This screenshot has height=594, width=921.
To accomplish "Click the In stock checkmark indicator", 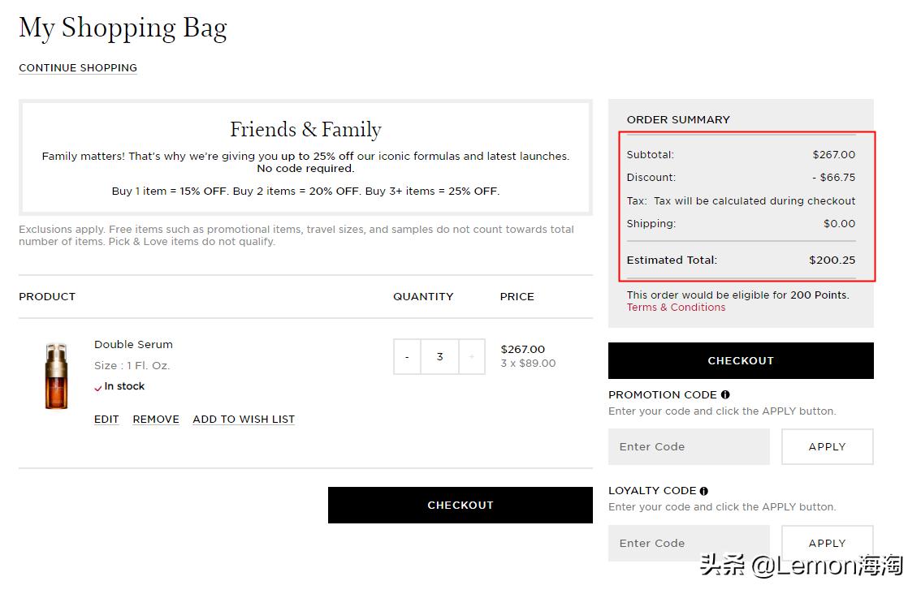I will (x=98, y=386).
